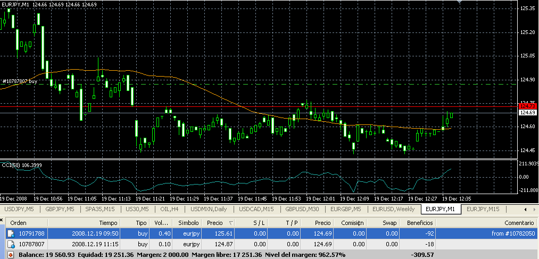The image size is (539, 259).
Task: Select the EURGBP,M5 chart tab
Action: tap(346, 209)
